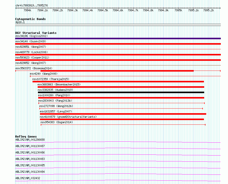The width and height of the screenshot is (228, 184).
Task: Click the thin nsv954383 Dogan2014 line
Action: click(x=123, y=125)
